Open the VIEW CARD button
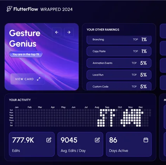 (28, 79)
